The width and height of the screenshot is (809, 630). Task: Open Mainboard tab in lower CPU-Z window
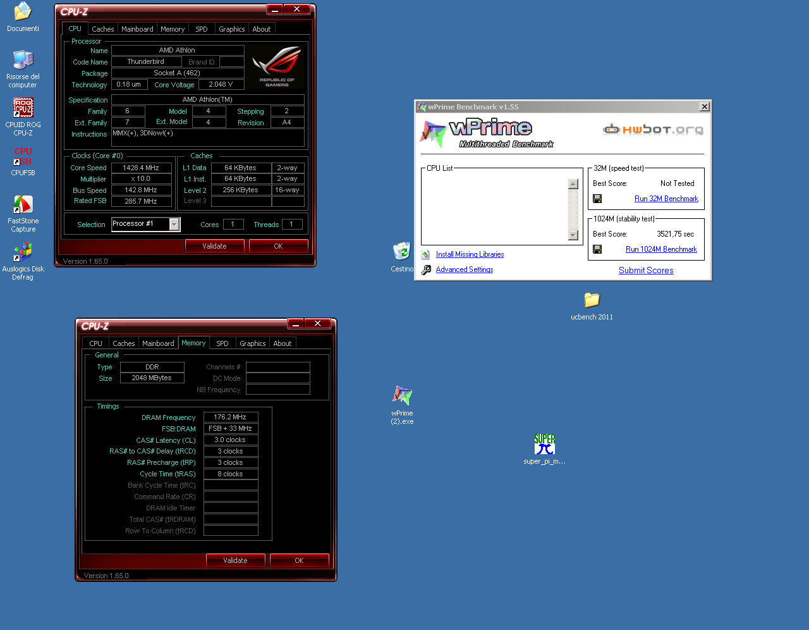tap(158, 343)
